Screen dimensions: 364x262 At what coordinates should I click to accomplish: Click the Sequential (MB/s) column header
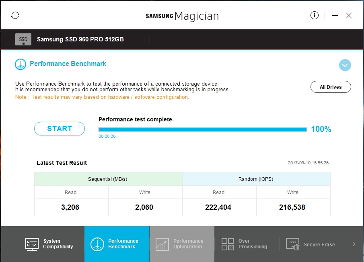click(x=108, y=179)
